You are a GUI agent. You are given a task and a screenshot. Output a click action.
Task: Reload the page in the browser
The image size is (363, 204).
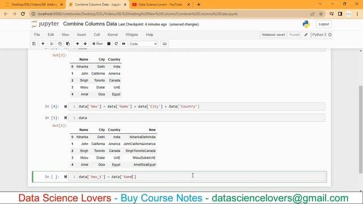point(23,14)
